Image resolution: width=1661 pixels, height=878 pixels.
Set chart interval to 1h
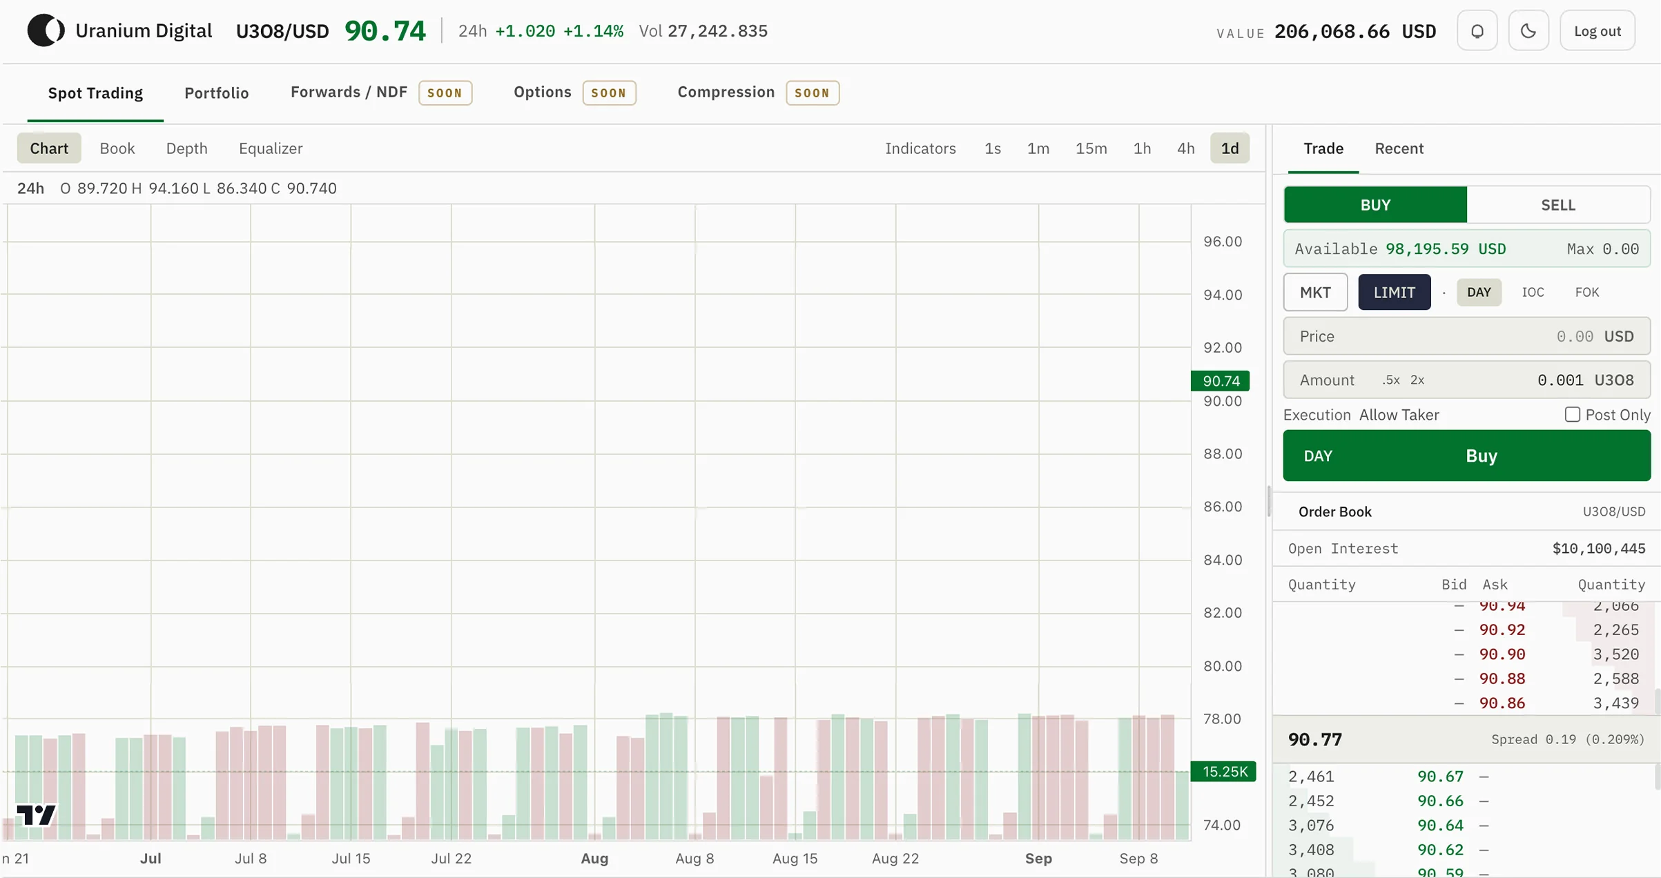click(x=1142, y=148)
